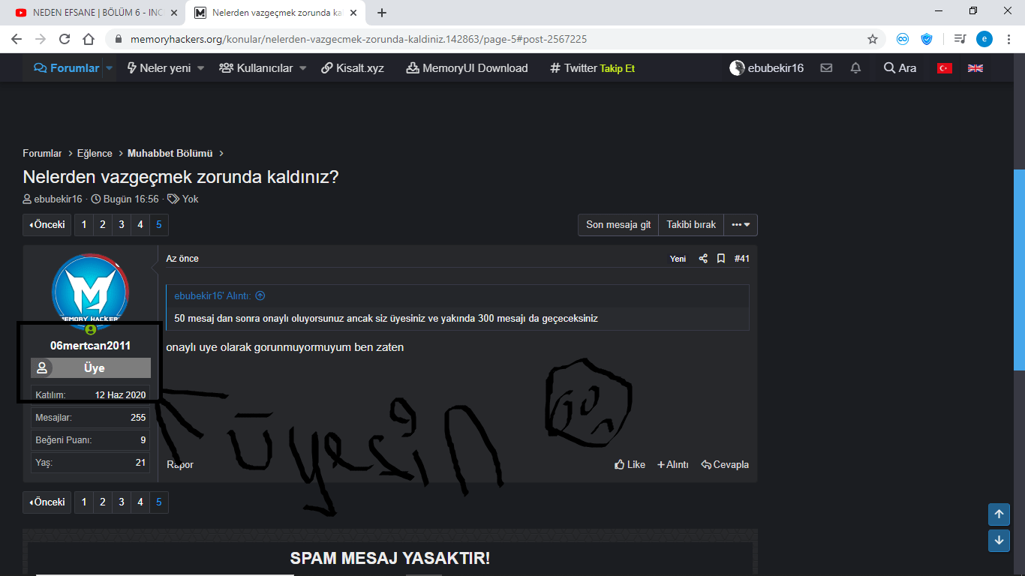Image resolution: width=1025 pixels, height=576 pixels.
Task: Open Forumlar navigation item
Action: (67, 67)
